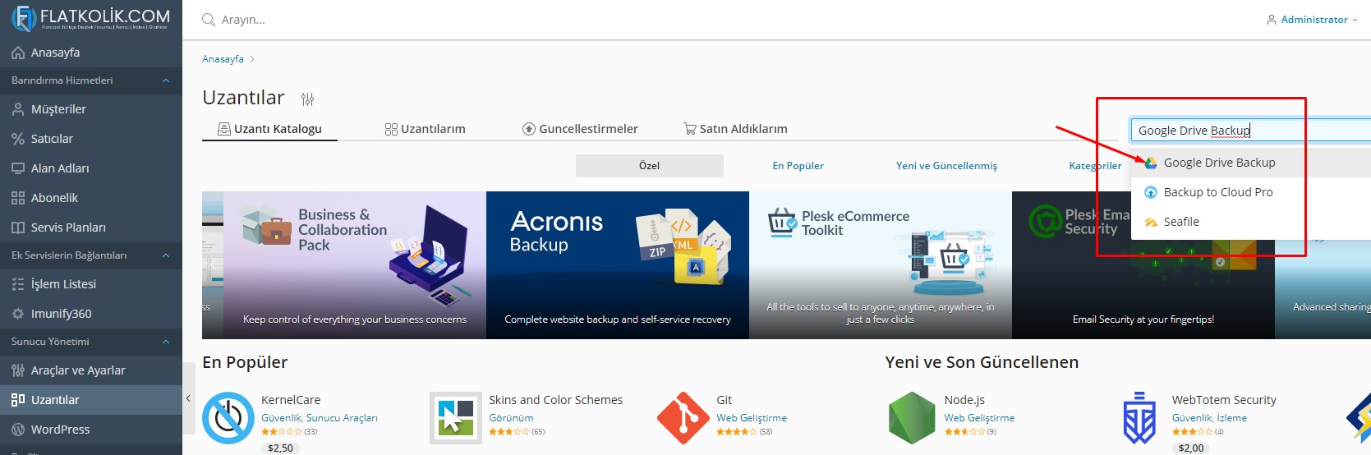Viewport: 1371px width, 455px height.
Task: Open the Guncellestirmeler tab
Action: click(x=580, y=129)
